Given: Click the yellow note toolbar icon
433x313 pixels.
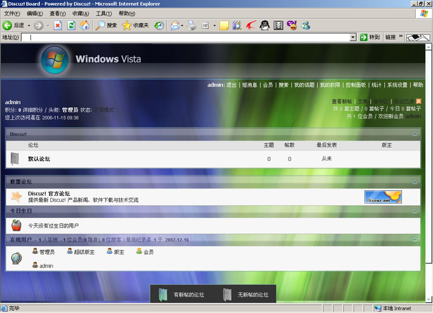Looking at the screenshot, I should 224,25.
